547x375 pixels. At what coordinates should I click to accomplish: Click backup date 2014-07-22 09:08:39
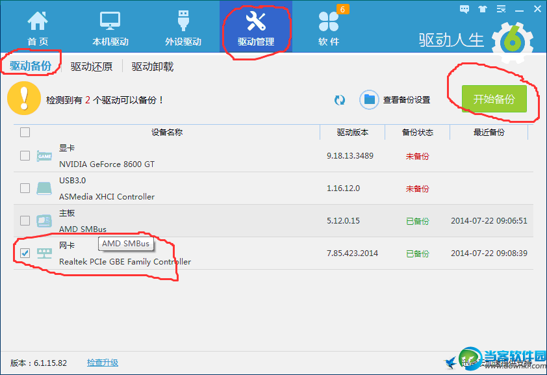pyautogui.click(x=489, y=253)
